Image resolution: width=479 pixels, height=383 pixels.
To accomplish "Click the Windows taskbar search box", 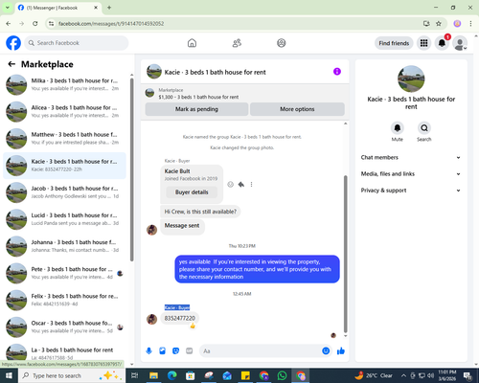I will point(72,375).
